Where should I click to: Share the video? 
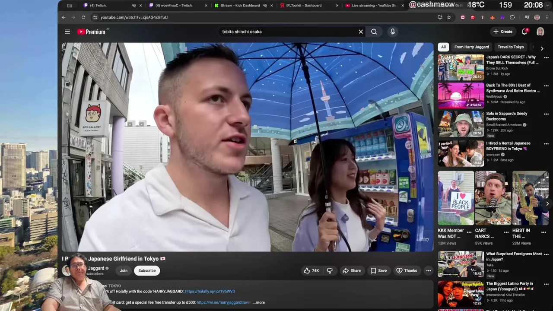[x=352, y=270]
